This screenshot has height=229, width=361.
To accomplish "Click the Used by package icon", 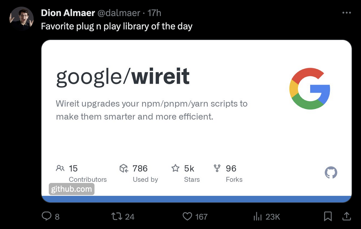I will coord(124,168).
